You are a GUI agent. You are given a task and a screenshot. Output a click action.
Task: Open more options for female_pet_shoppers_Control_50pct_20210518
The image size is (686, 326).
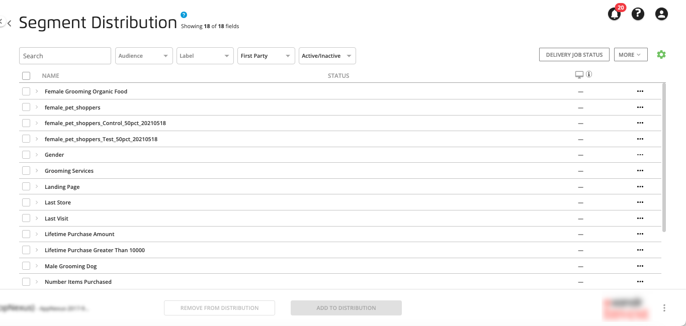(640, 123)
